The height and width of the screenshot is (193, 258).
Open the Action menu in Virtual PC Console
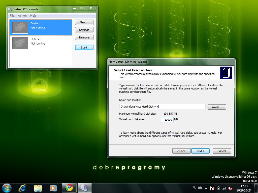22,16
